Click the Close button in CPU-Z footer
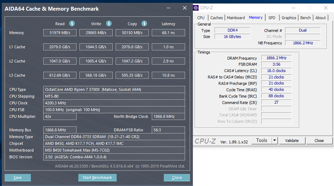 tap(319, 141)
